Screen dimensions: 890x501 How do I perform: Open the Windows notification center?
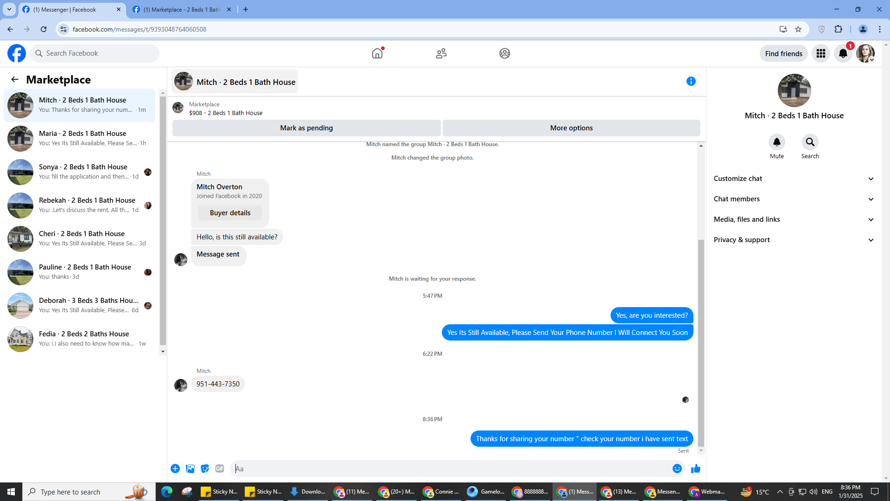tap(875, 492)
